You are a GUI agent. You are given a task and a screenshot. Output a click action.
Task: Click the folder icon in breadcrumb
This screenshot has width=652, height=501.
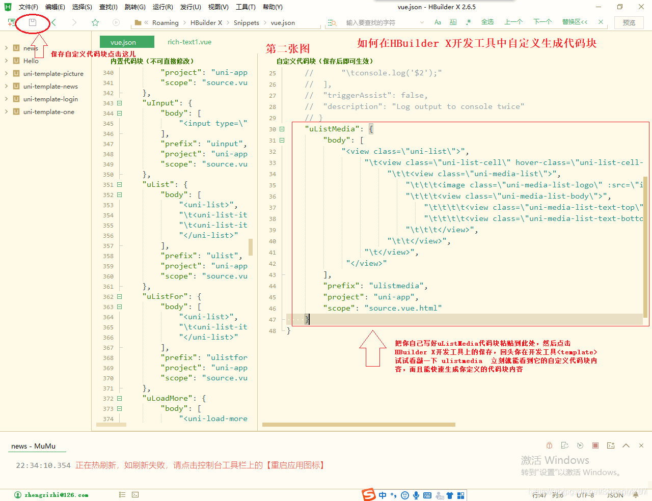coord(138,22)
